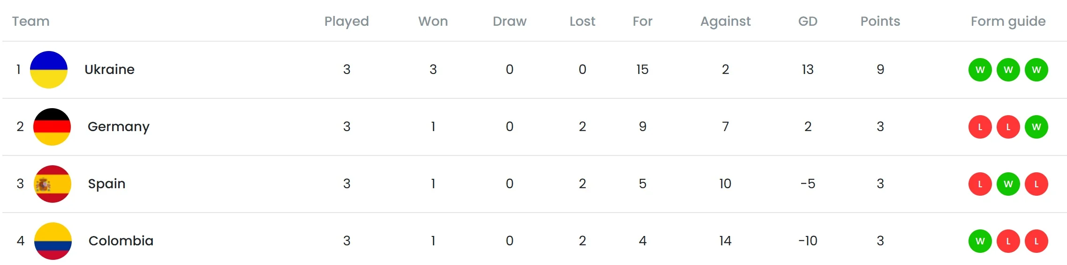Image resolution: width=1067 pixels, height=265 pixels.
Task: Click the Ukraine flag icon
Action: [x=49, y=70]
